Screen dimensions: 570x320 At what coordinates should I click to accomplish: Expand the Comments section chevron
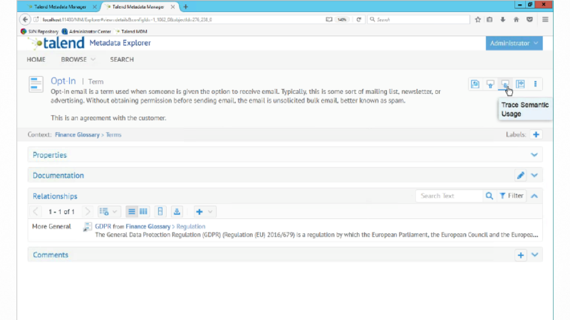pyautogui.click(x=534, y=255)
